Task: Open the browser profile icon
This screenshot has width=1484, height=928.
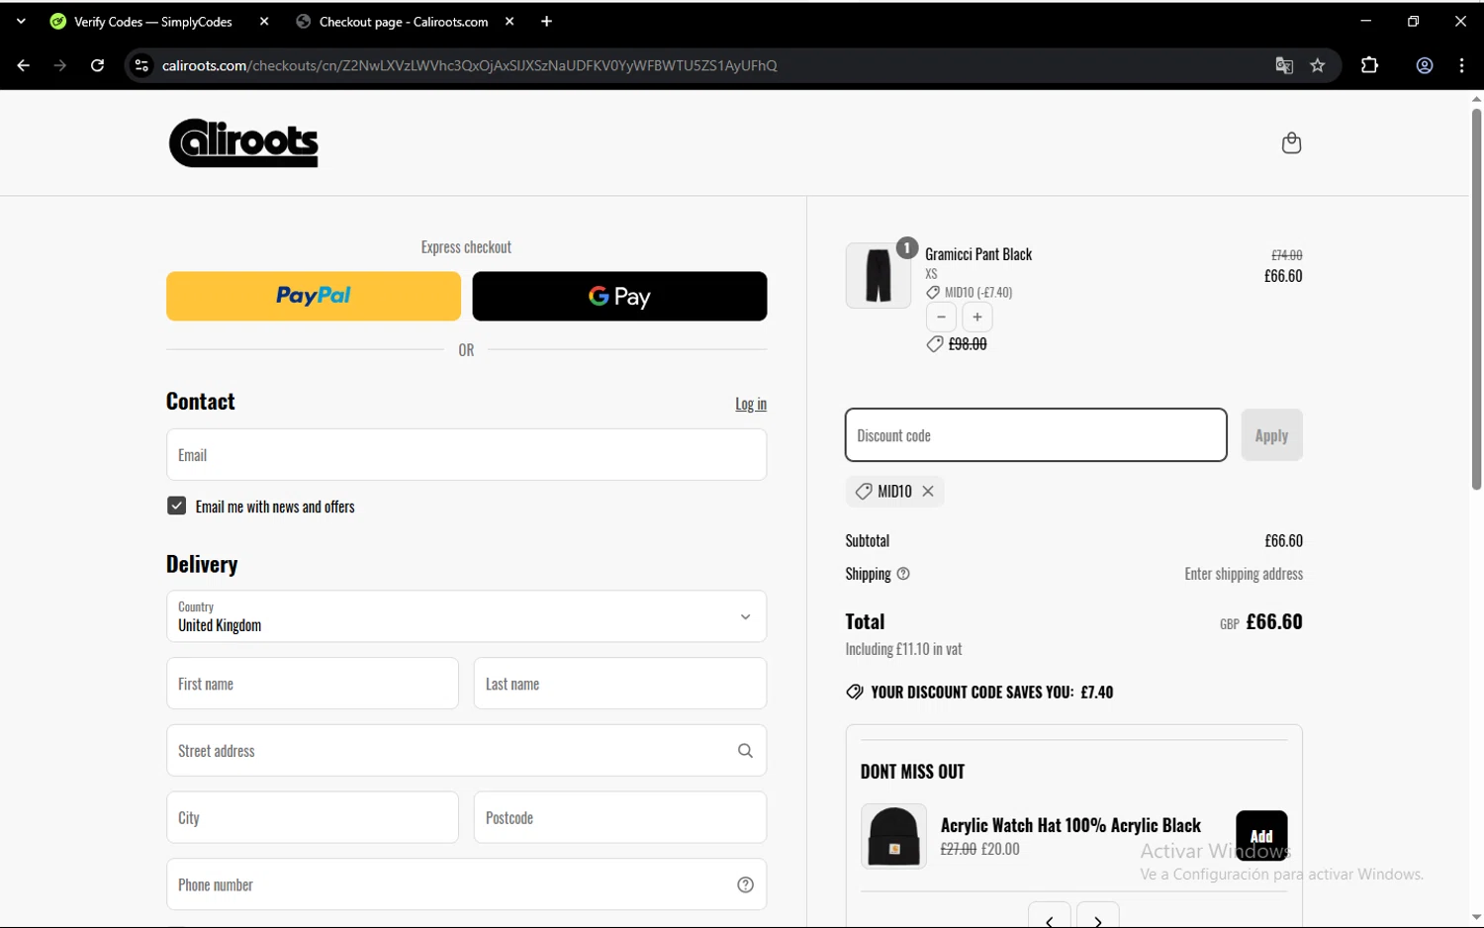Action: 1425,65
